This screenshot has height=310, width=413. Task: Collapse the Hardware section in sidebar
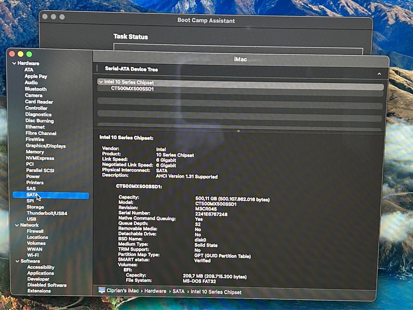14,63
